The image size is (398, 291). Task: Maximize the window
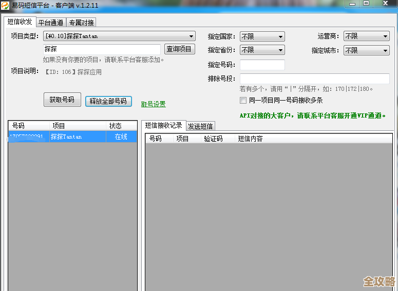point(366,4)
